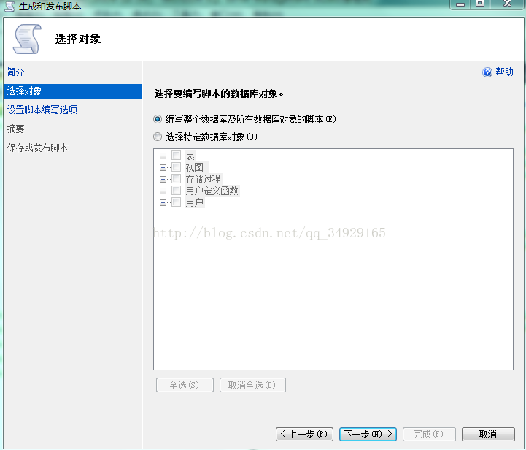
Task: Expand the 表 tree node
Action: pyautogui.click(x=163, y=156)
